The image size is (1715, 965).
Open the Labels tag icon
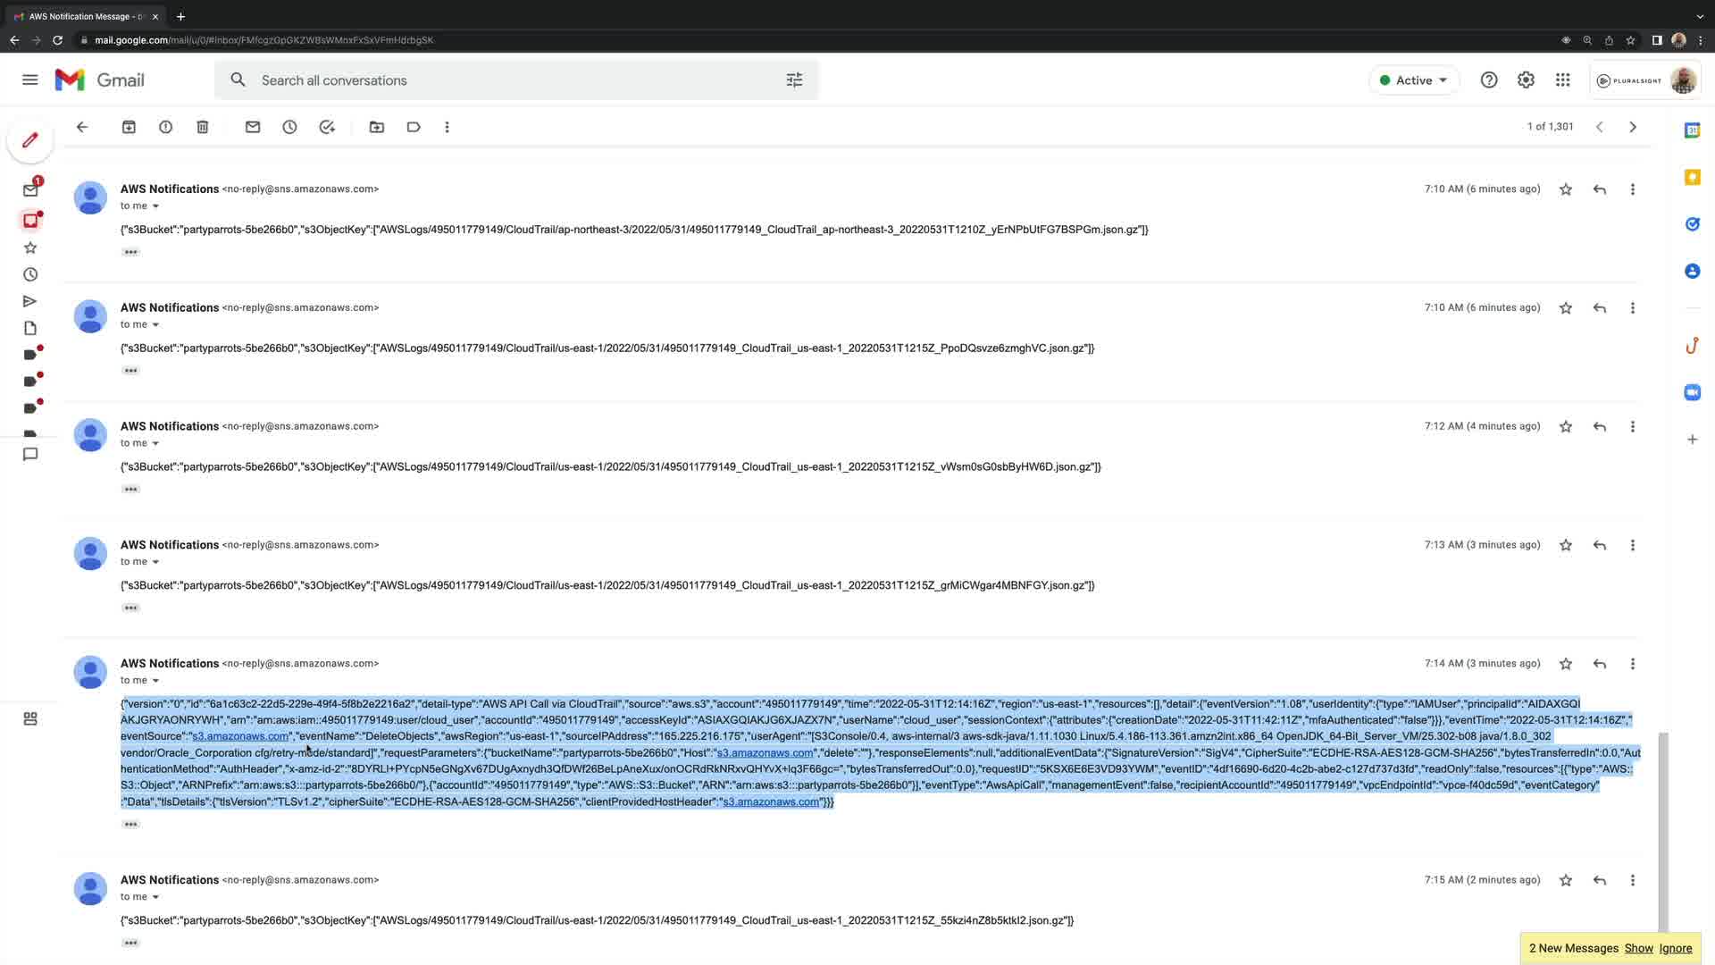414,127
